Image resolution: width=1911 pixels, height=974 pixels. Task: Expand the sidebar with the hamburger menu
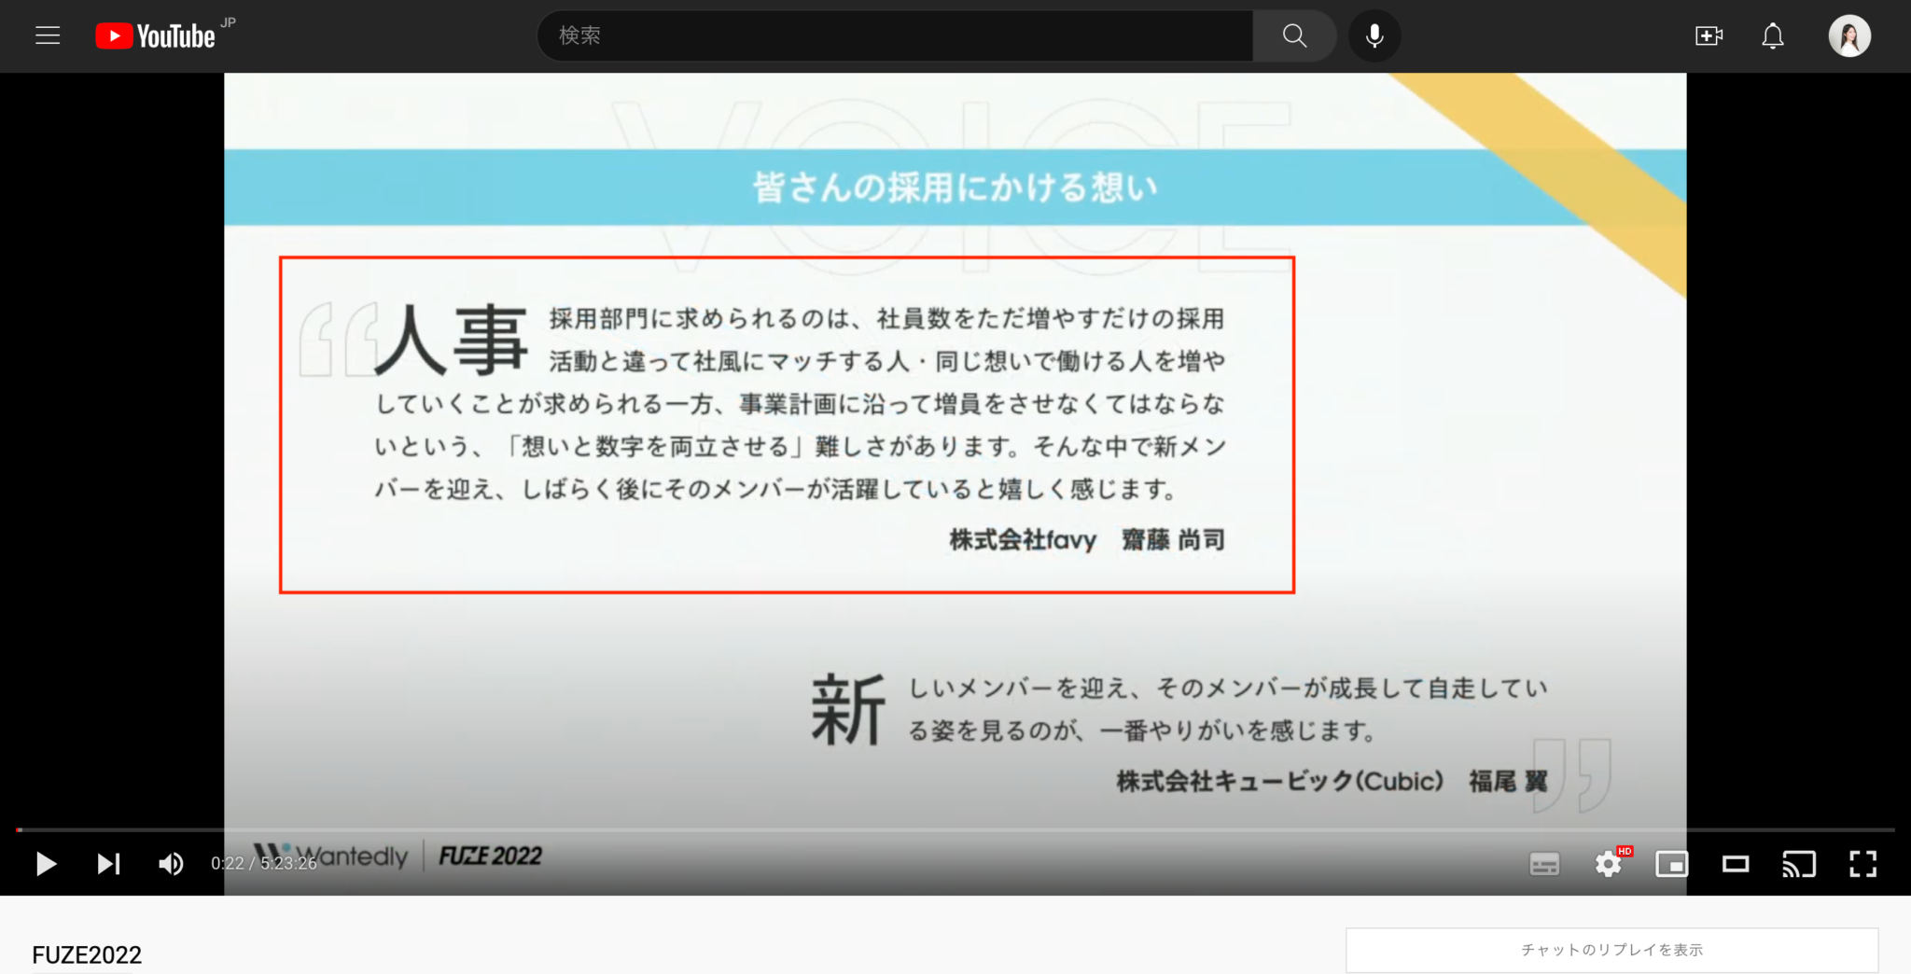47,35
